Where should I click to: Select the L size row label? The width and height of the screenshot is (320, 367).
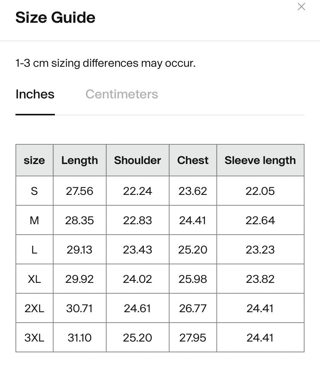(x=34, y=250)
